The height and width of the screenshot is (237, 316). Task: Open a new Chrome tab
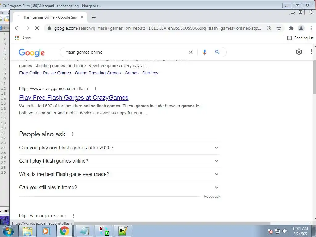point(94,17)
